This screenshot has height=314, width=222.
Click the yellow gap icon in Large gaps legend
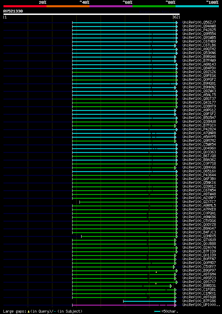click(x=29, y=311)
